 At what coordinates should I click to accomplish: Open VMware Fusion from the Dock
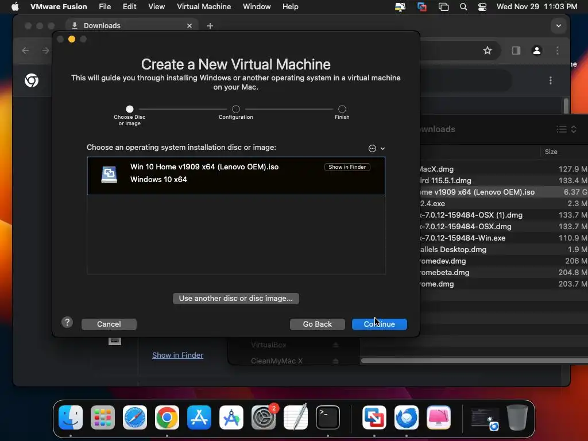374,417
